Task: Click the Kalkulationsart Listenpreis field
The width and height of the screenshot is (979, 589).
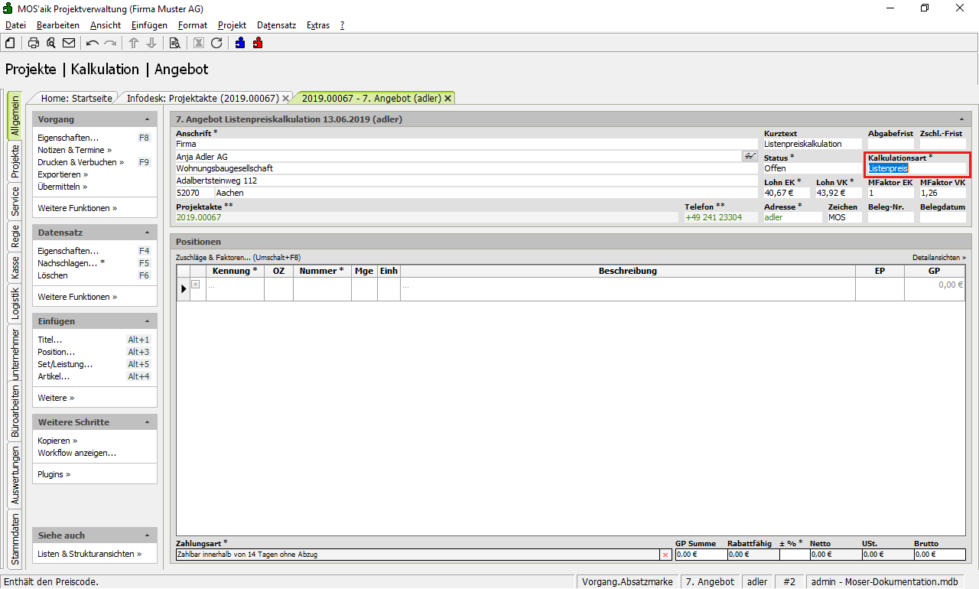Action: pyautogui.click(x=916, y=168)
